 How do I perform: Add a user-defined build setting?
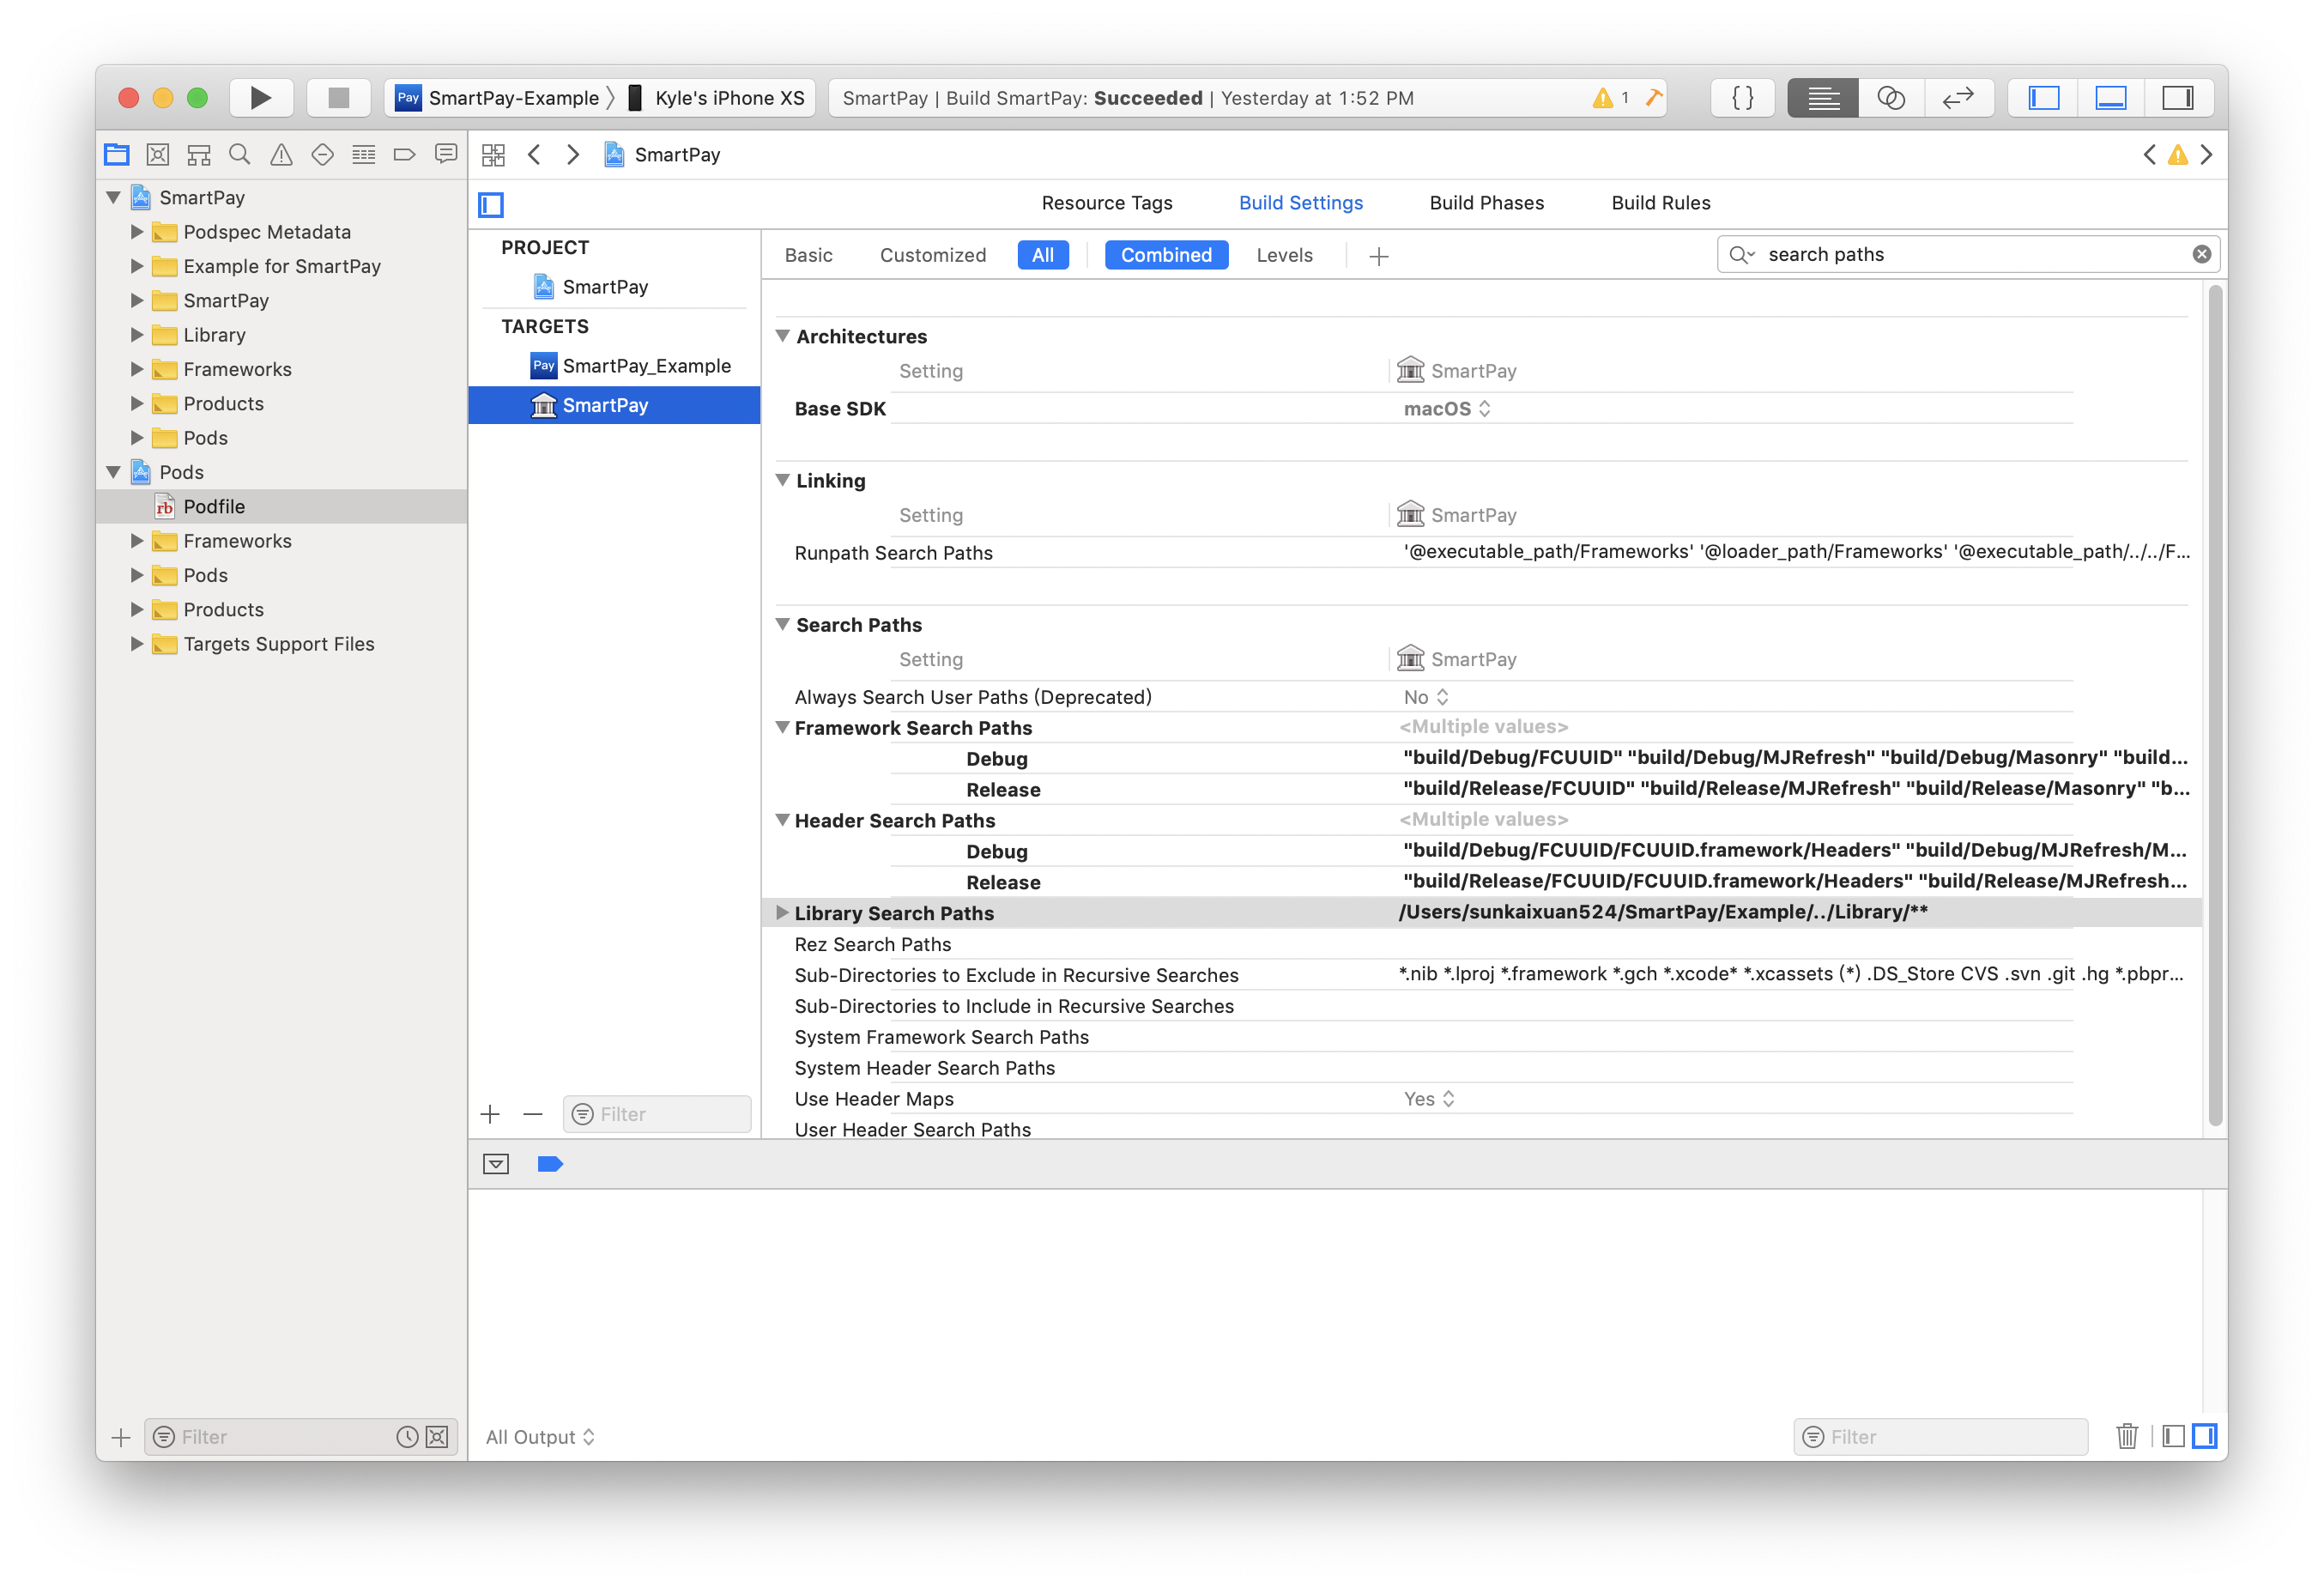[x=1379, y=257]
